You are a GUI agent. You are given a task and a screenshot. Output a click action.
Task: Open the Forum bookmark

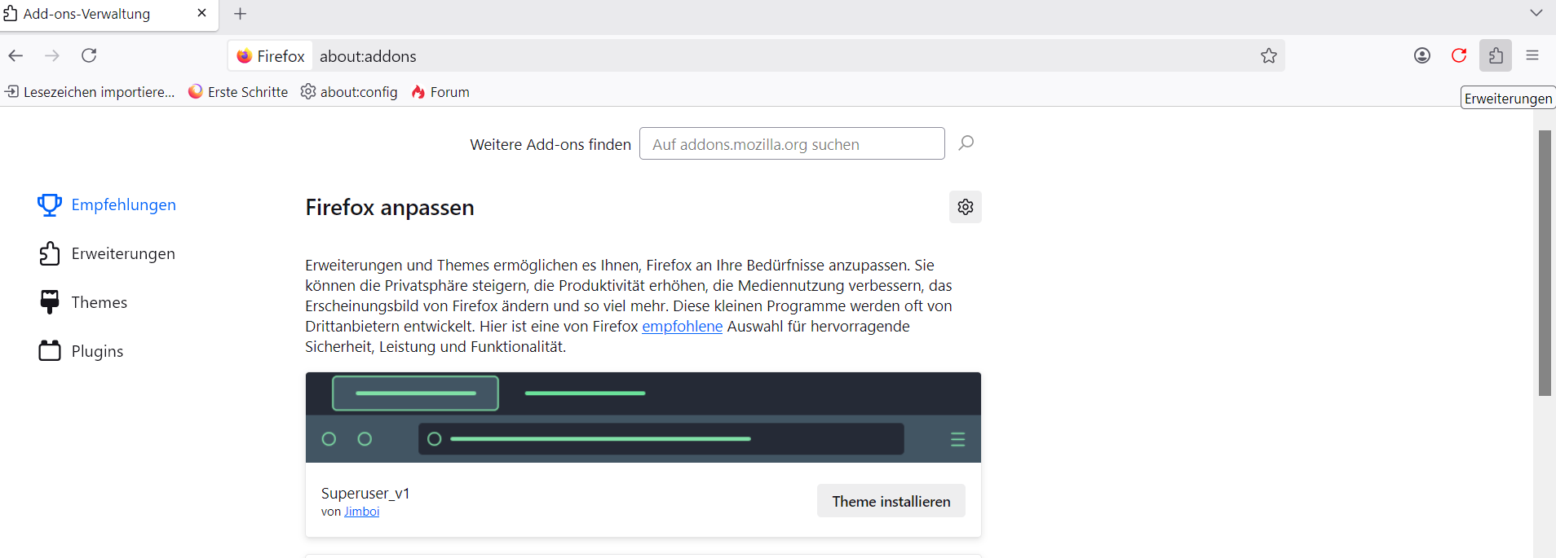(440, 92)
